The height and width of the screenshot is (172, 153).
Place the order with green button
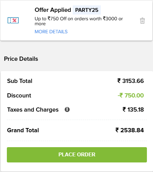click(77, 155)
